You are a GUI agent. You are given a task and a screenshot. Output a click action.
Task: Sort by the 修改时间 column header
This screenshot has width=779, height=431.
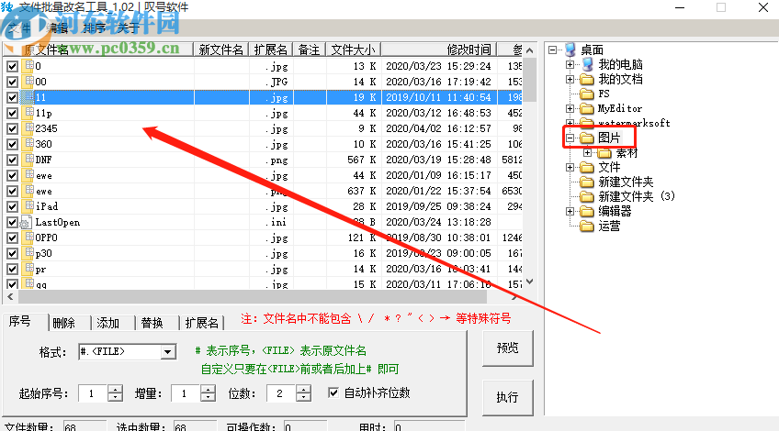[439, 50]
